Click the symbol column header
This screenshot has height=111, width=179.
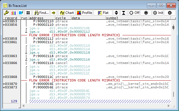(x=138, y=18)
